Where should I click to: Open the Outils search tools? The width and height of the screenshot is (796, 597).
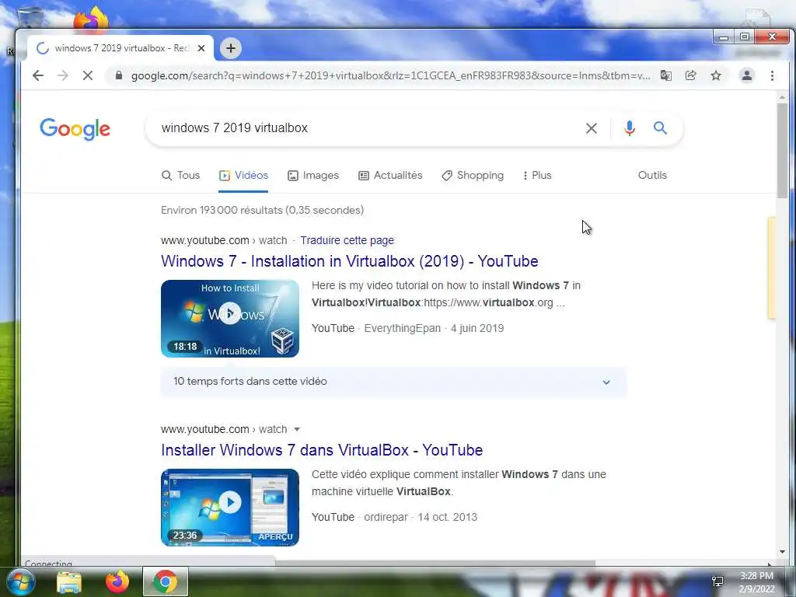coord(652,176)
